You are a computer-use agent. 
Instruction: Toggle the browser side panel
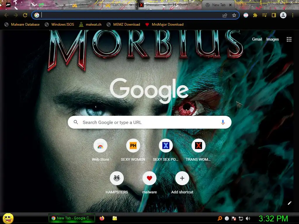274,15
